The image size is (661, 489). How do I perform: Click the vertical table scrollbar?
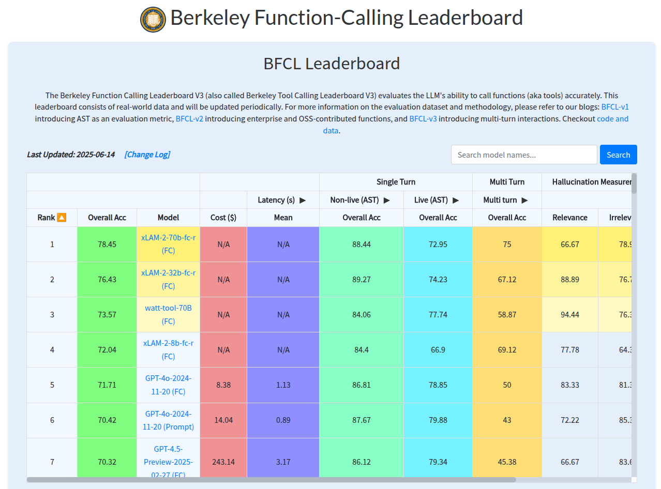tap(634, 184)
